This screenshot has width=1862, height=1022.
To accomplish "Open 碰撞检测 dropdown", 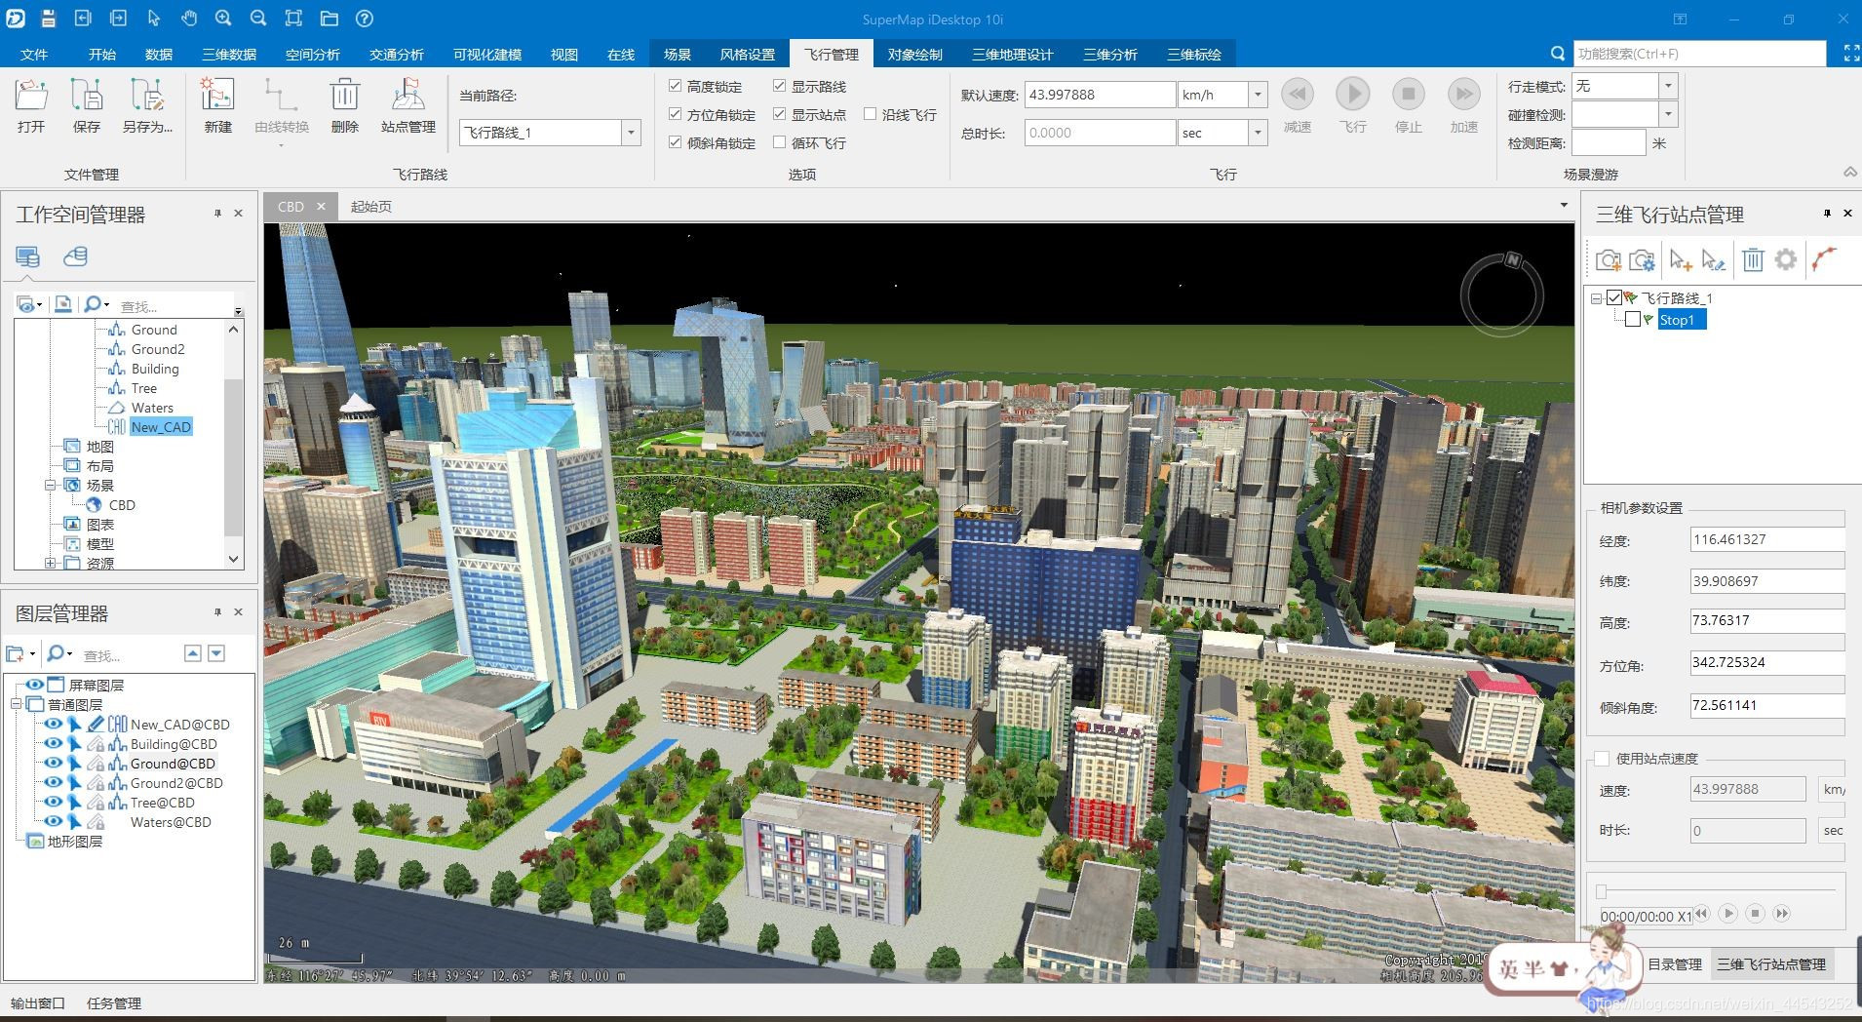I will pos(1668,114).
